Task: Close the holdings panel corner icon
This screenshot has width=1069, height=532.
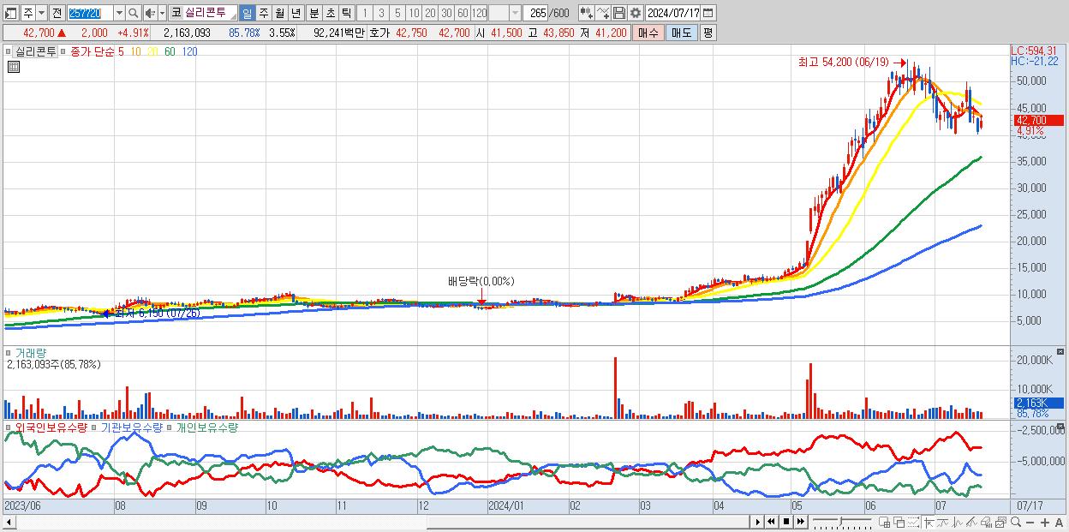Action: 1062,426
